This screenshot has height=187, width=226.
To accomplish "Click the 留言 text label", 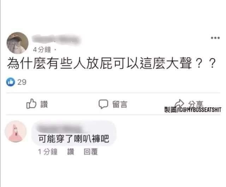I will pyautogui.click(x=120, y=104).
